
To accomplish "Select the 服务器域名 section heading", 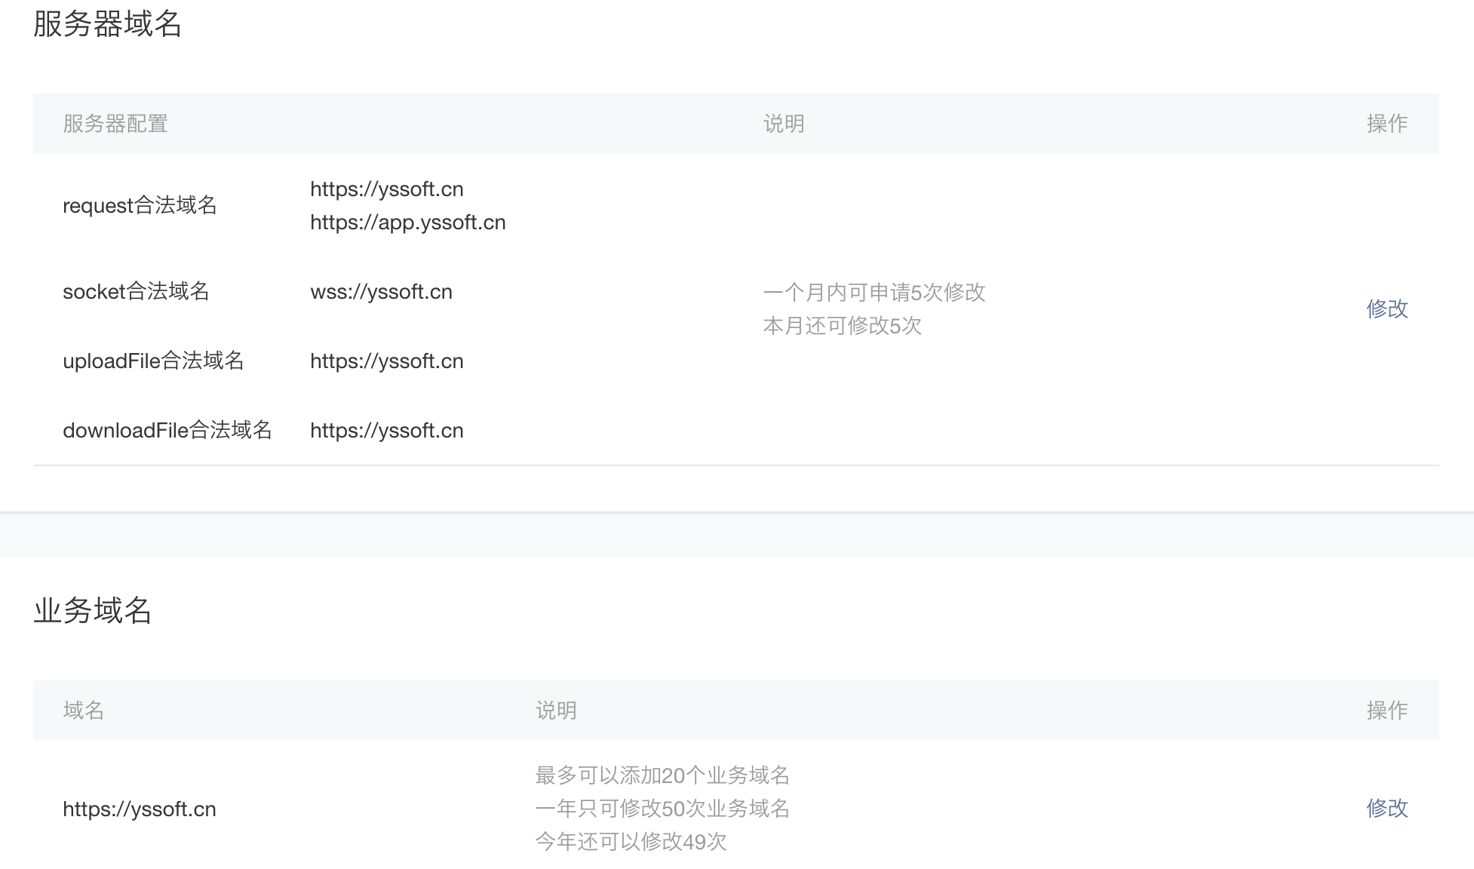I will (108, 23).
